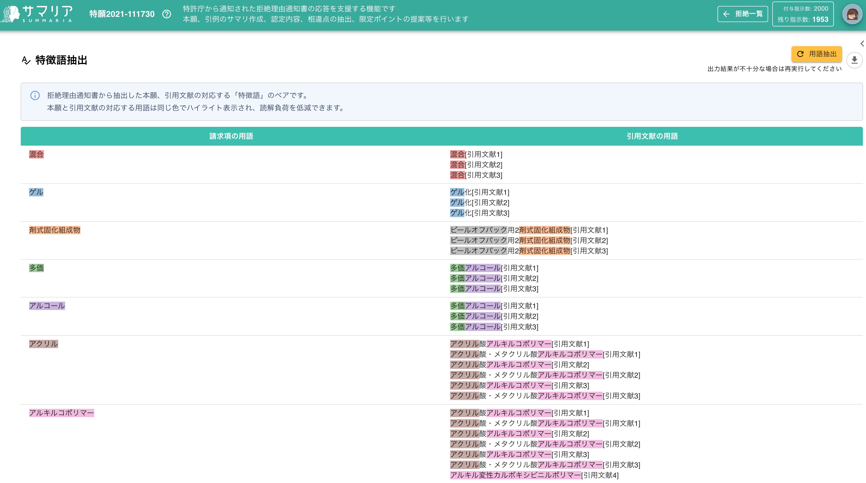Screen dimensions: 866x483
Task: Click orange 剤式固化組成物 claim term
Action: click(55, 230)
